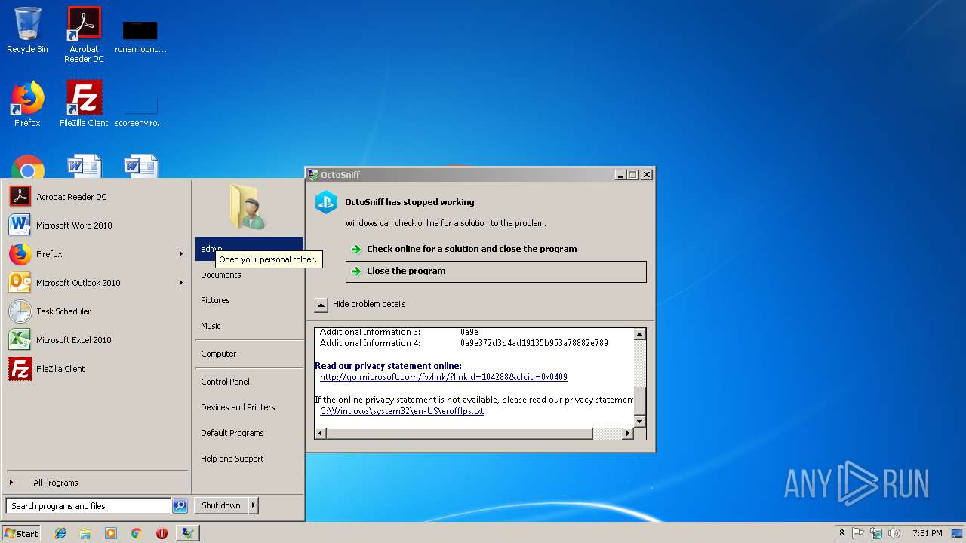
Task: Expand Firefox jump list arrow in Start menu
Action: [x=180, y=254]
